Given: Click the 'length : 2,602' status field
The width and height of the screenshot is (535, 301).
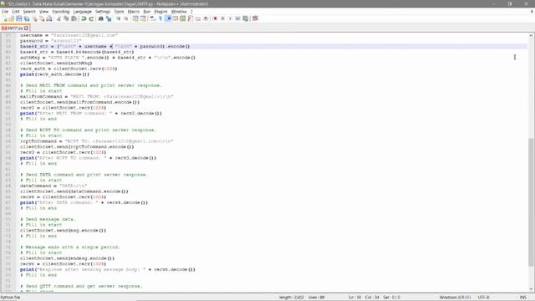Looking at the screenshot, I should [x=292, y=298].
